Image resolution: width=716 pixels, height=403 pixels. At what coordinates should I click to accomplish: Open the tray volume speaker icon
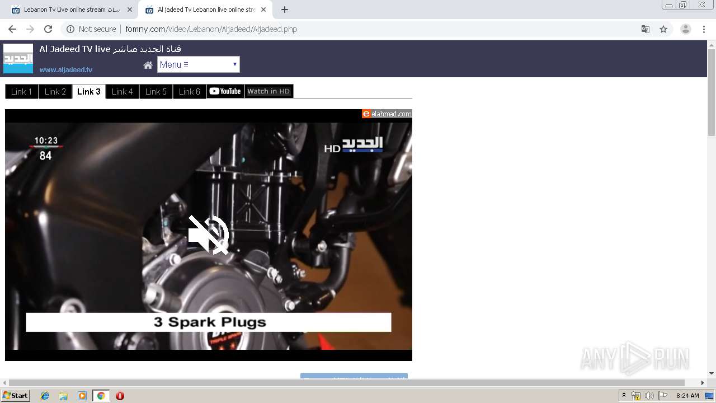(649, 396)
